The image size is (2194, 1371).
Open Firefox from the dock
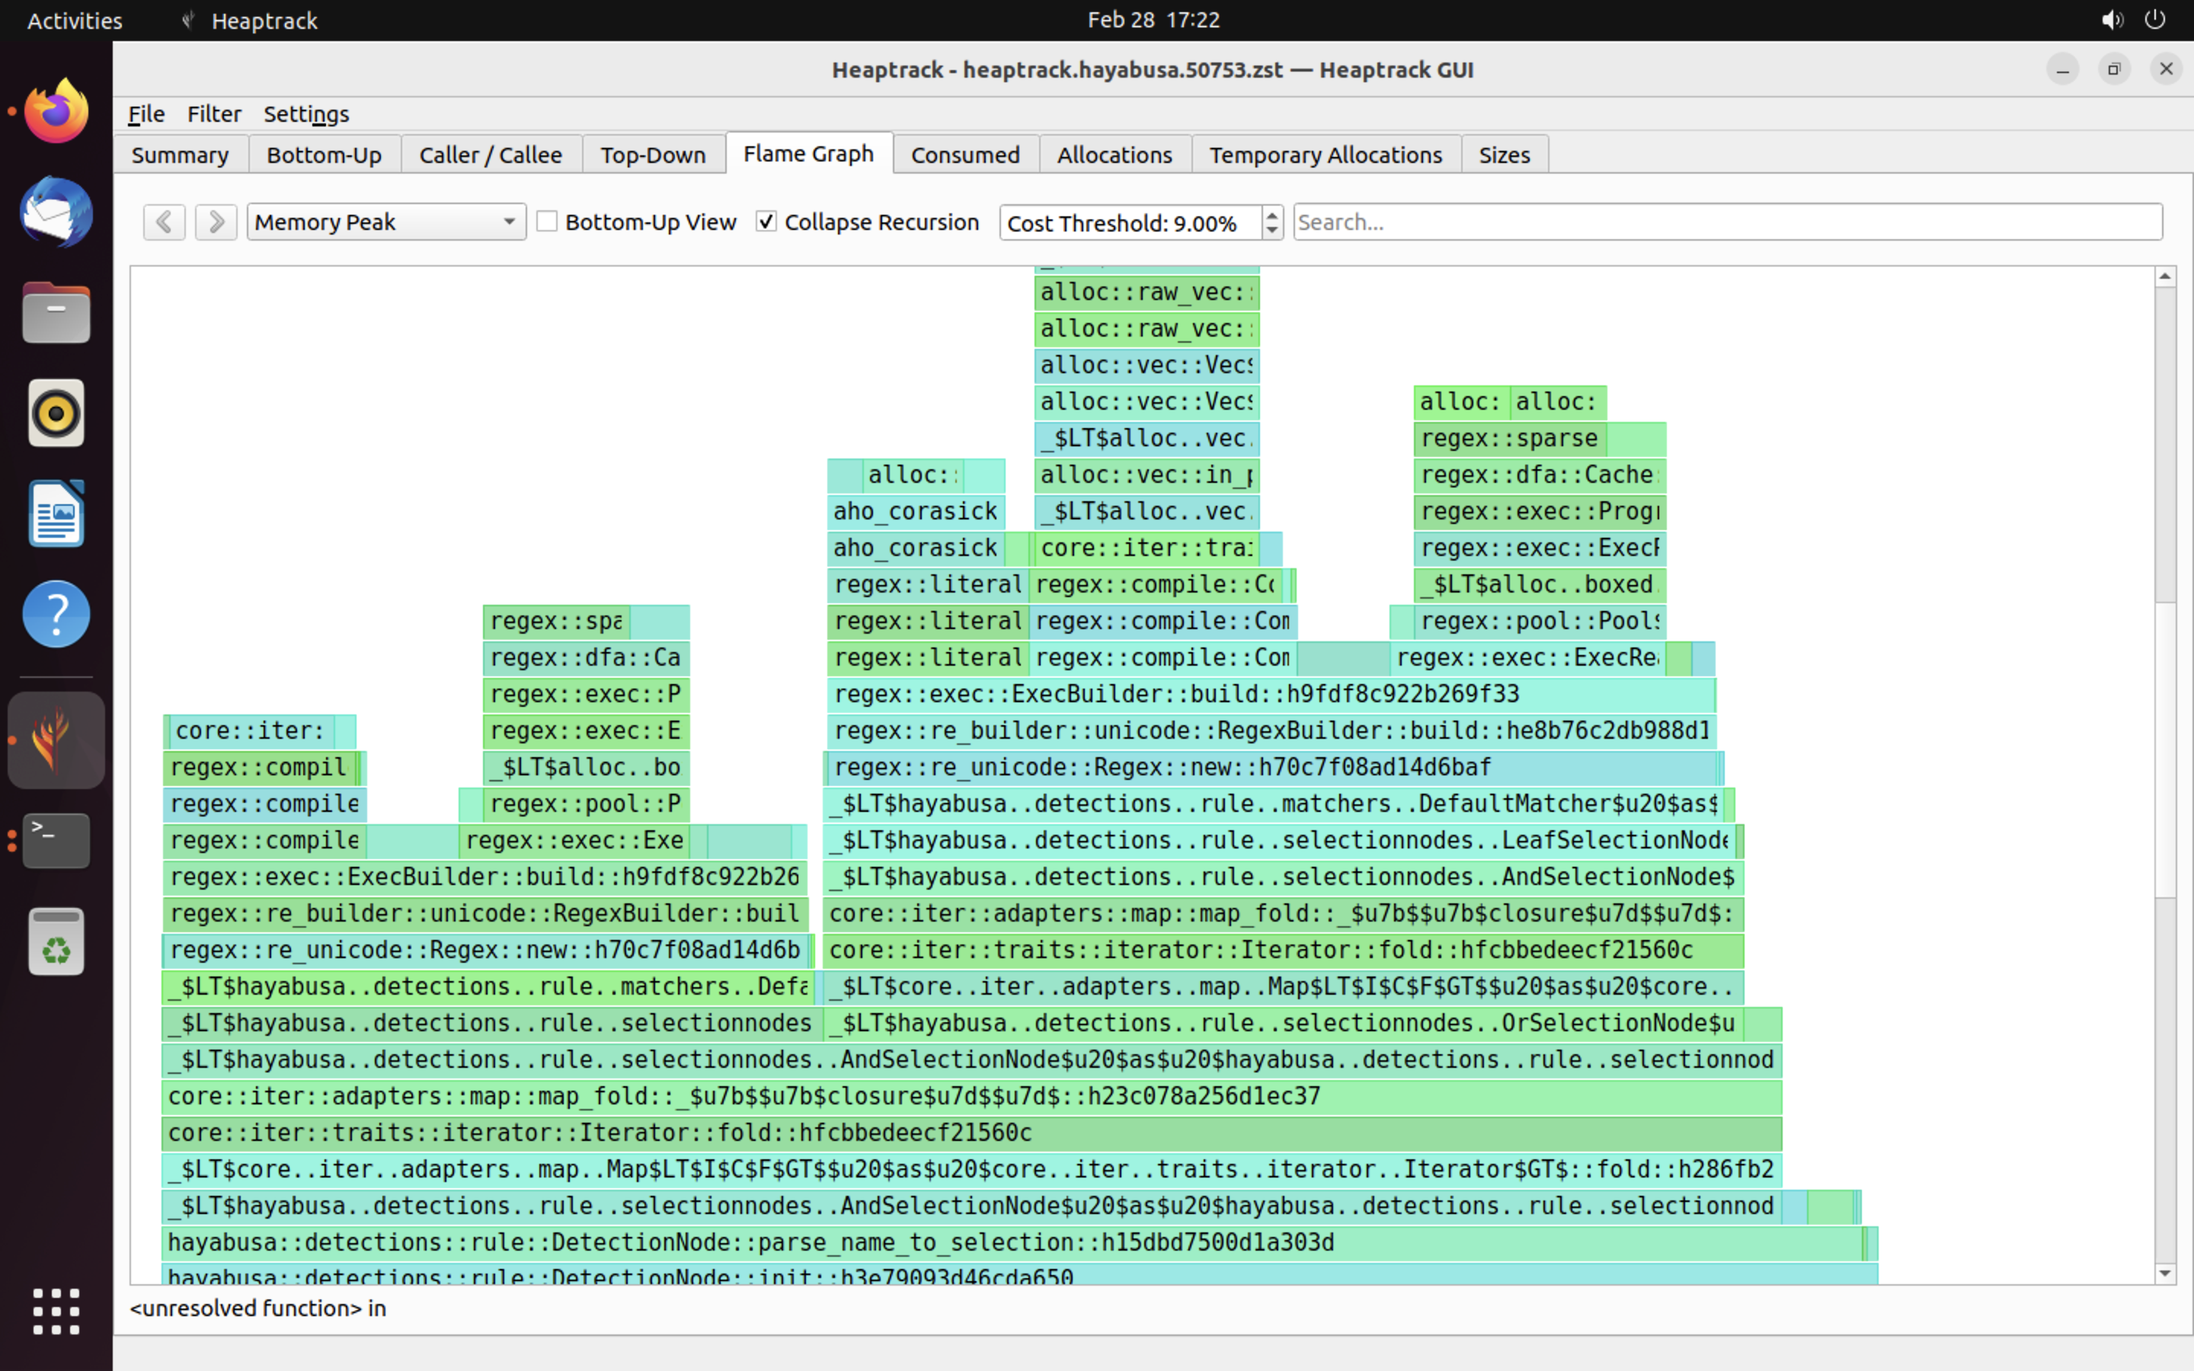56,111
